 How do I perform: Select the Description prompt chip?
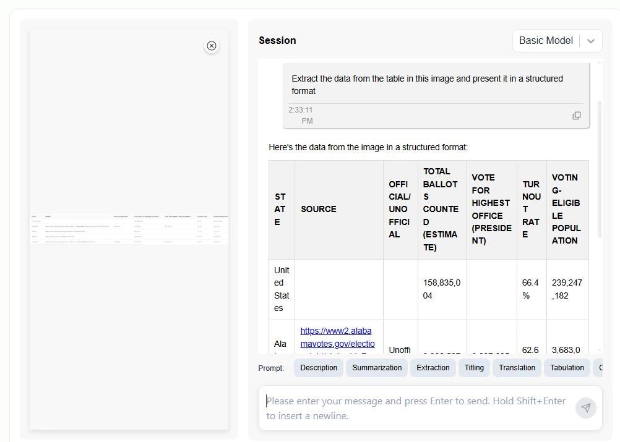click(319, 368)
